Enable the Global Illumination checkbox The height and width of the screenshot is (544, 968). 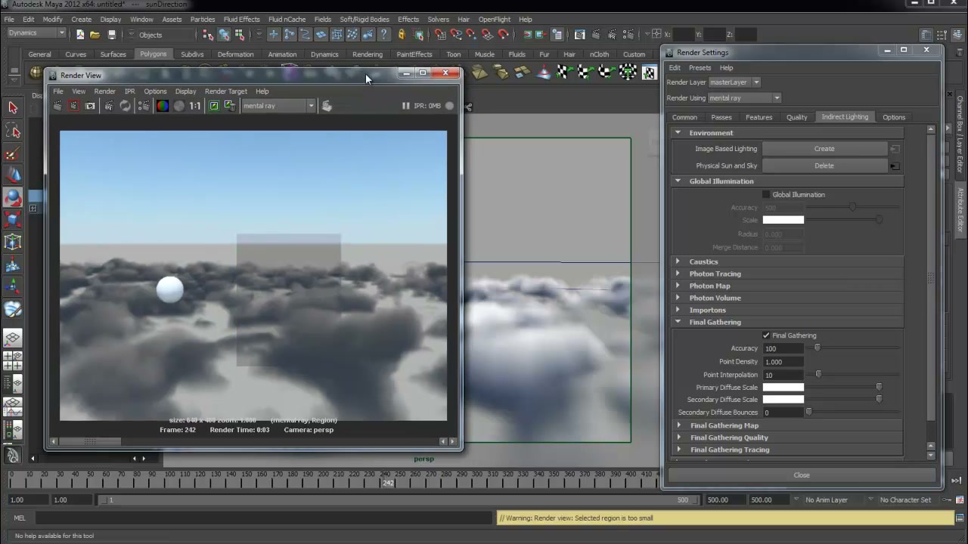766,195
